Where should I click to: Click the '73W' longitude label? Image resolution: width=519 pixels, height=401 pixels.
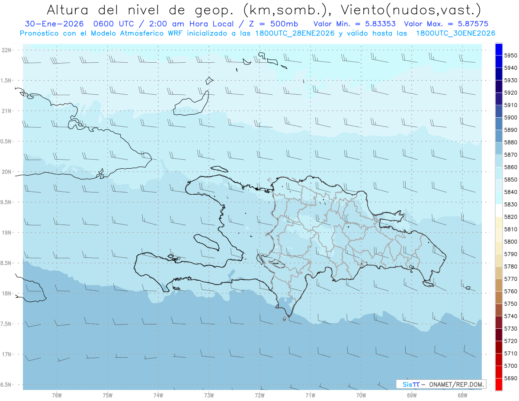tap(209, 395)
